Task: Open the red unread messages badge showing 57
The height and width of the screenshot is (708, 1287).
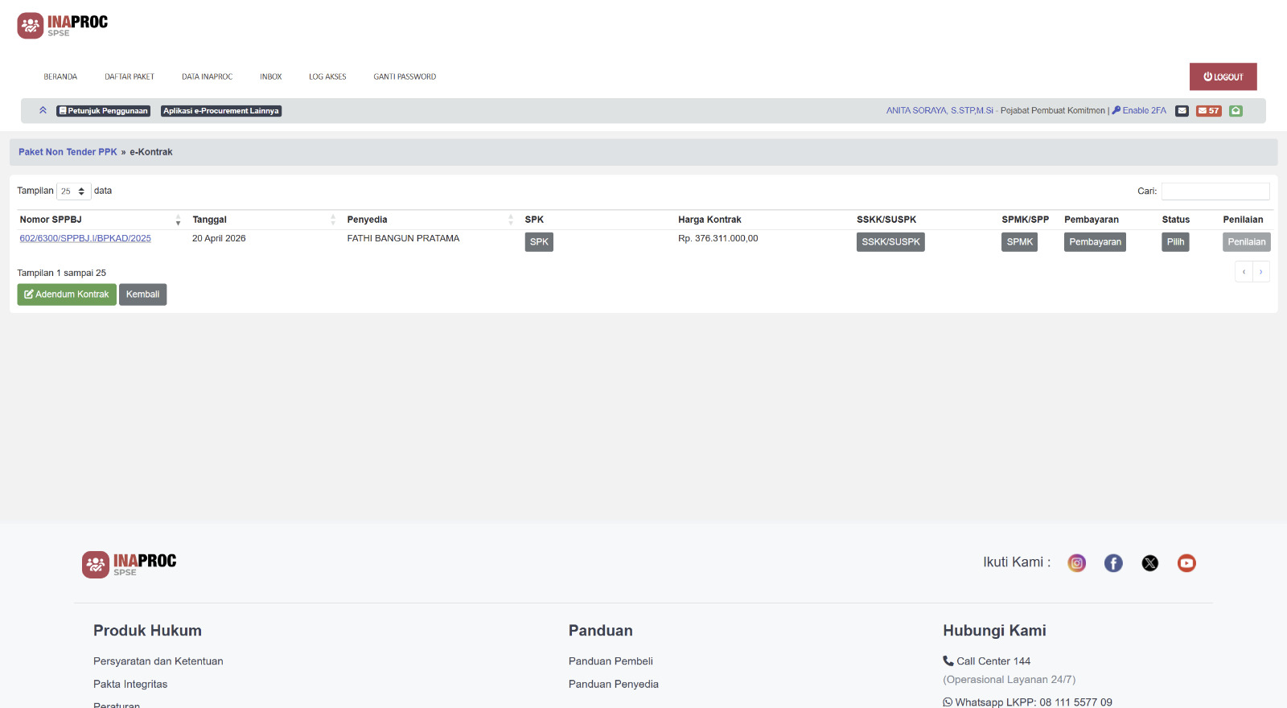Action: [1208, 111]
